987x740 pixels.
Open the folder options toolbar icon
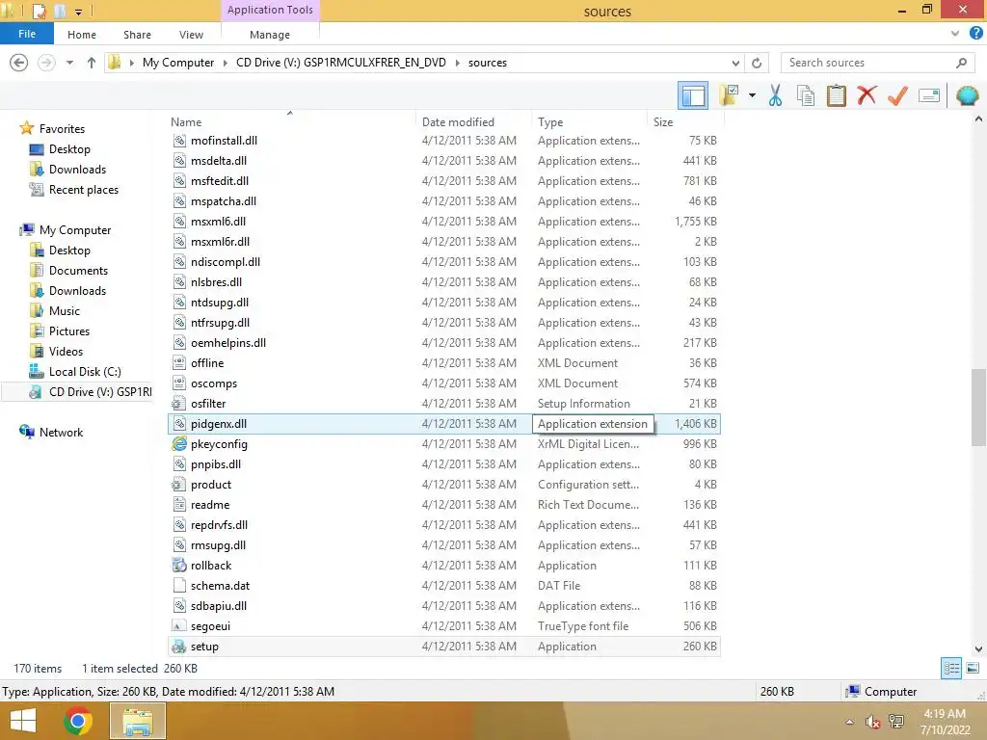pyautogui.click(x=729, y=95)
